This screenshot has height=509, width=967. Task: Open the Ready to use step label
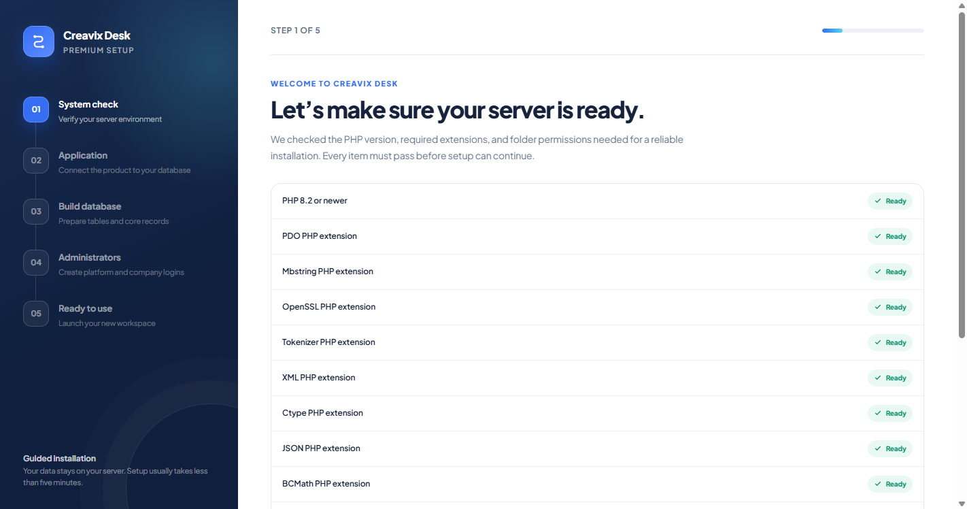point(86,308)
